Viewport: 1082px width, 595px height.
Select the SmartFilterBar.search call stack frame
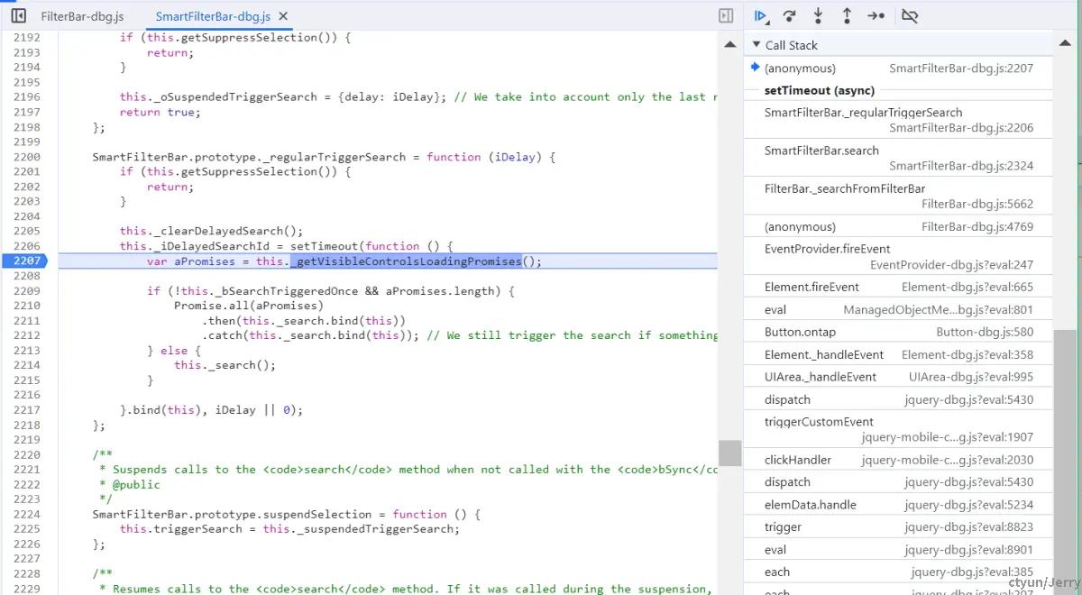pyautogui.click(x=898, y=158)
